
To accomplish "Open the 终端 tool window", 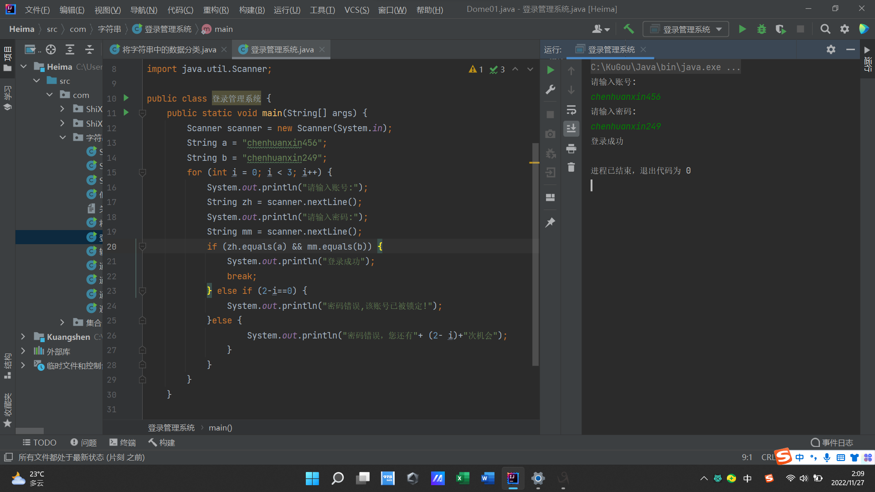I will point(123,442).
